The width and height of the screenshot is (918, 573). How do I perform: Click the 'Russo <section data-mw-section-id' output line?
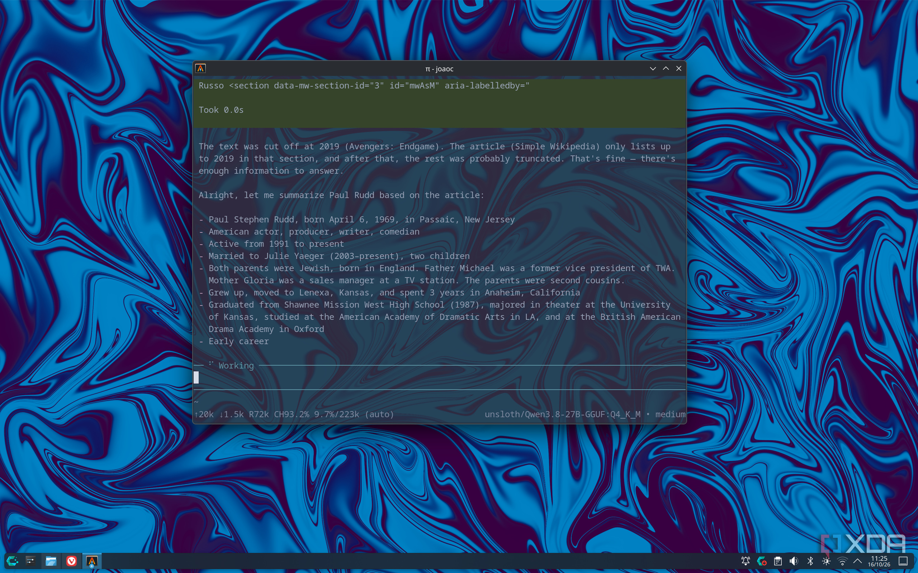[x=364, y=86]
